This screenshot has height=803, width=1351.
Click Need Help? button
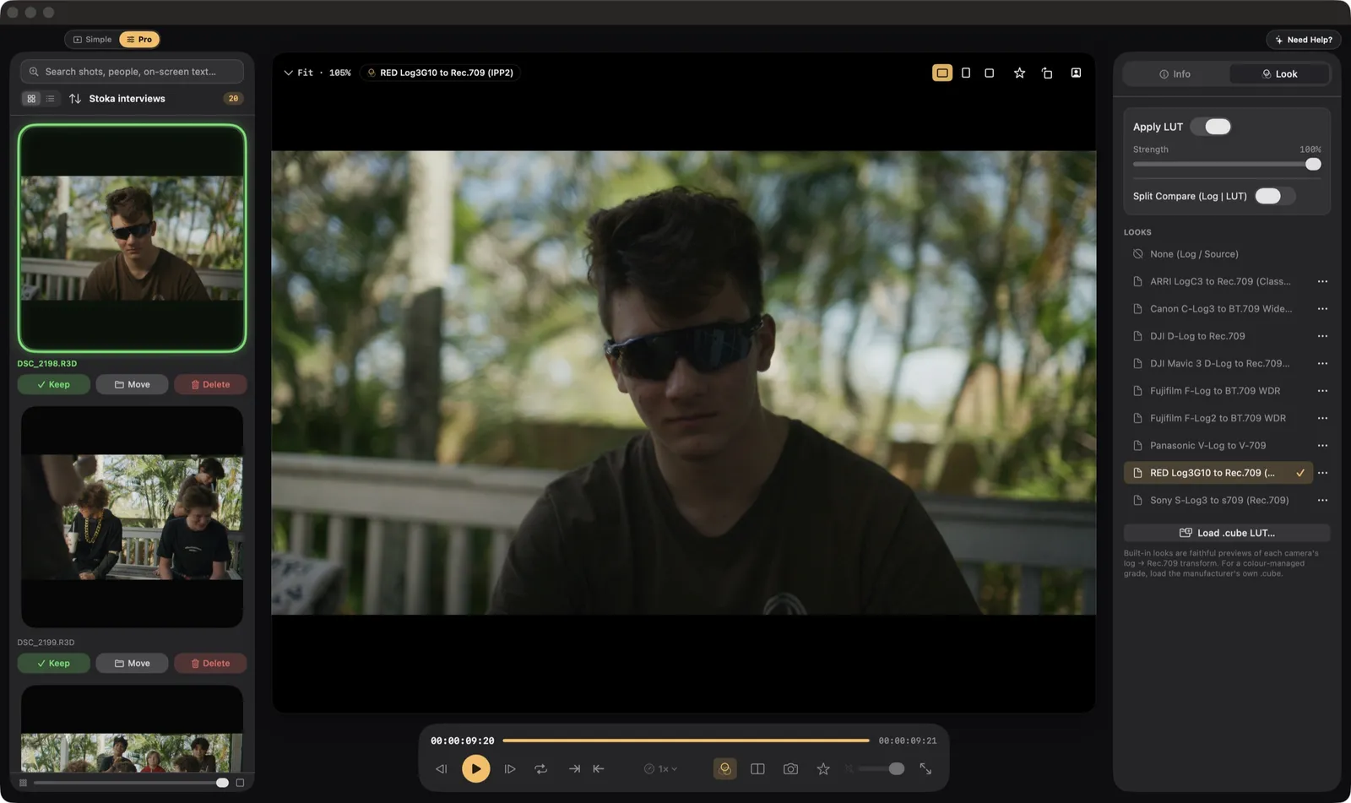pos(1303,40)
